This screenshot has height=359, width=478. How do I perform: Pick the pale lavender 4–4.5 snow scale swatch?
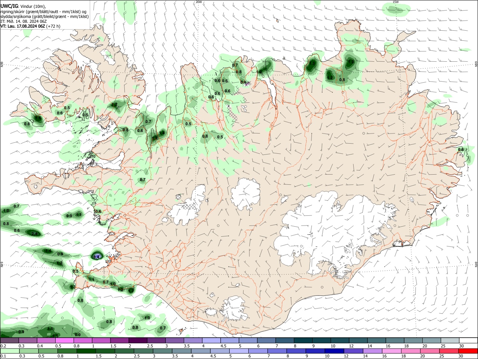pos(211,341)
